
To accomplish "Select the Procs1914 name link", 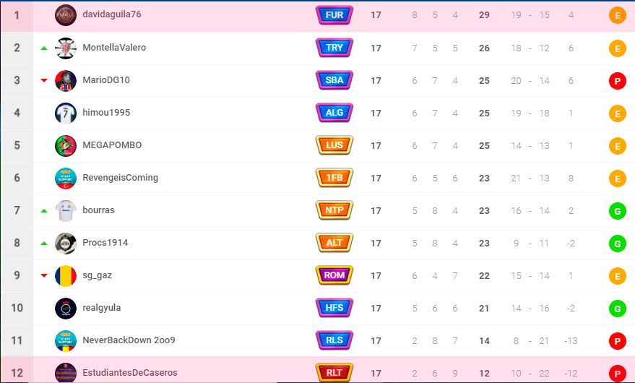I will tap(105, 242).
